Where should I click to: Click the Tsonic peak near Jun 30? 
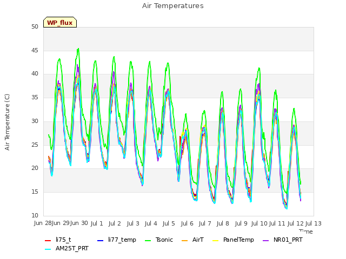point(78,49)
